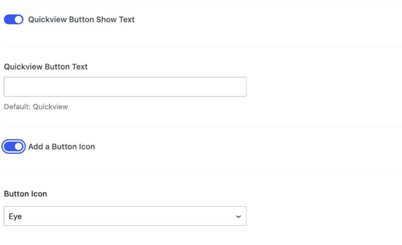This screenshot has width=402, height=245.
Task: Click the middle of the Button Icon select box
Action: [125, 216]
